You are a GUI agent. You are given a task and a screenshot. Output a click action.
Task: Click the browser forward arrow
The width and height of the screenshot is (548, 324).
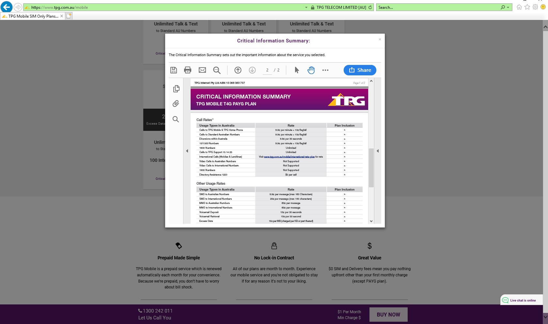pos(18,7)
